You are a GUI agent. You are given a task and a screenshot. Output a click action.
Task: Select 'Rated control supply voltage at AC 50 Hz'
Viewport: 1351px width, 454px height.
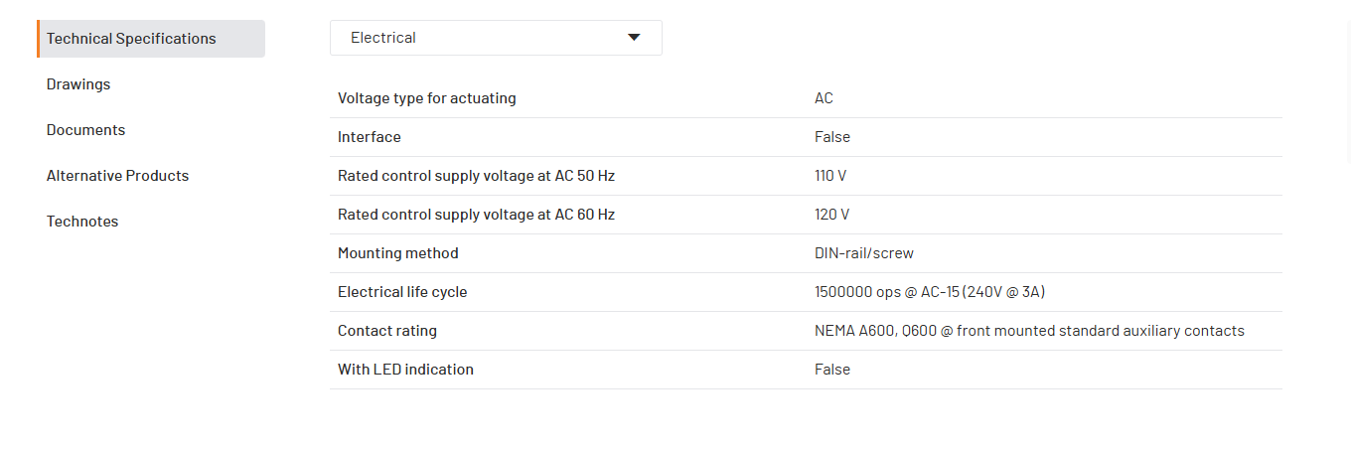tap(476, 176)
